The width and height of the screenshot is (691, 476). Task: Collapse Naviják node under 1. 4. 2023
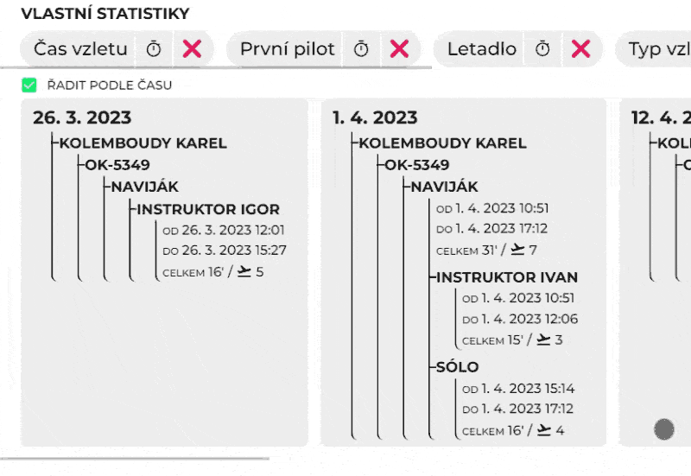(x=444, y=187)
